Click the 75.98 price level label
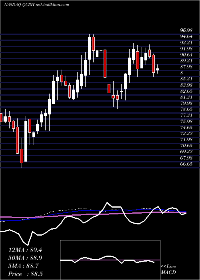The width and height of the screenshot is (200, 280). [186, 122]
